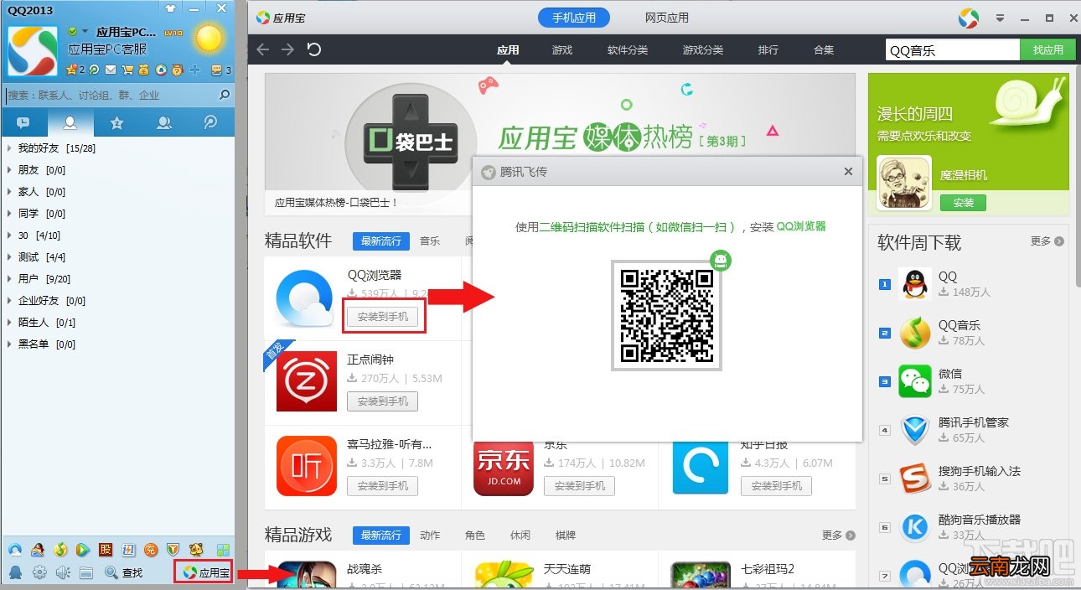Open the Tencent Video play icon

click(83, 550)
